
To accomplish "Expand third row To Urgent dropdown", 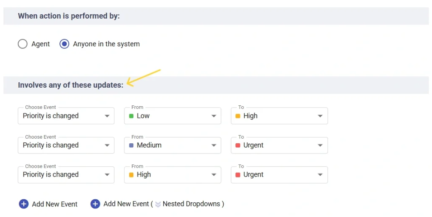I will [320, 175].
